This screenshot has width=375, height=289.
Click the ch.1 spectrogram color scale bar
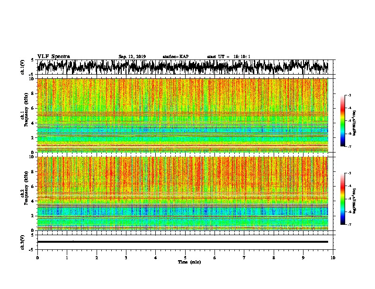tap(343, 121)
